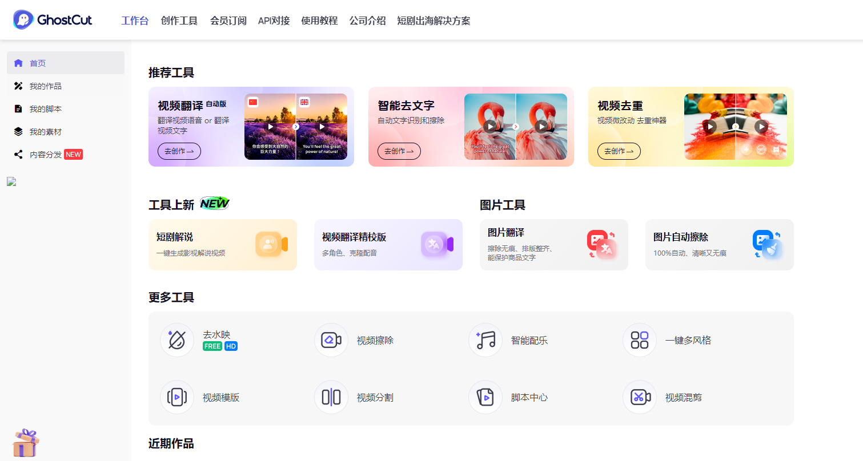Click the 我的素材 layers icon
Viewport: 863px width, 461px height.
tap(18, 132)
